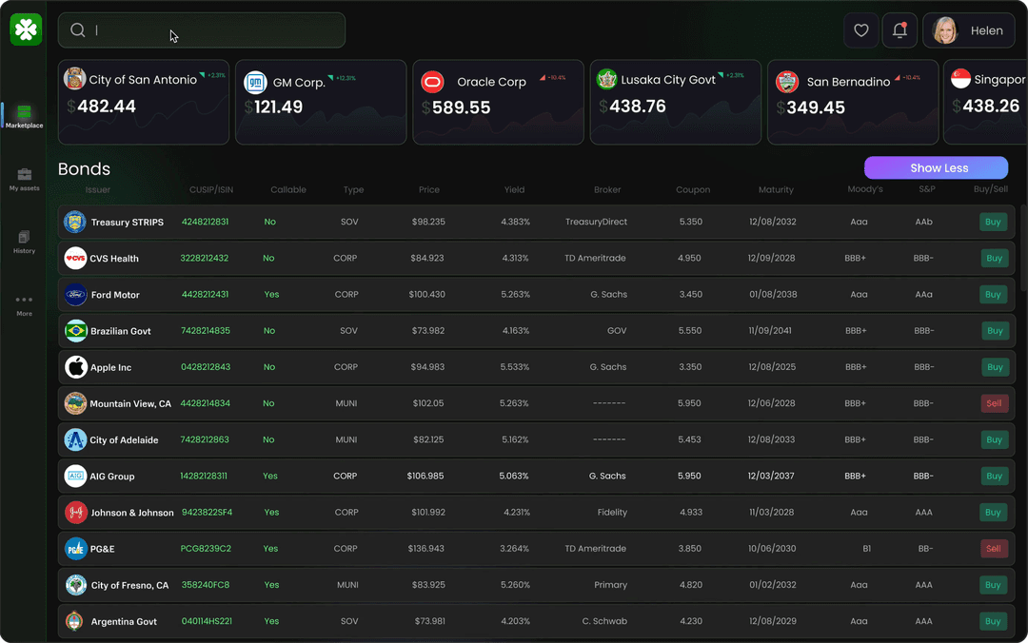Buy the AIG Group bond
This screenshot has width=1028, height=643.
[994, 476]
